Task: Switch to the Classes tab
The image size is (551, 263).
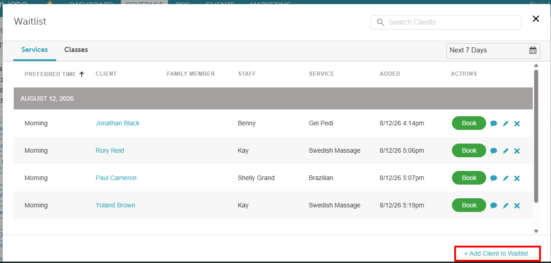Action: coord(76,50)
